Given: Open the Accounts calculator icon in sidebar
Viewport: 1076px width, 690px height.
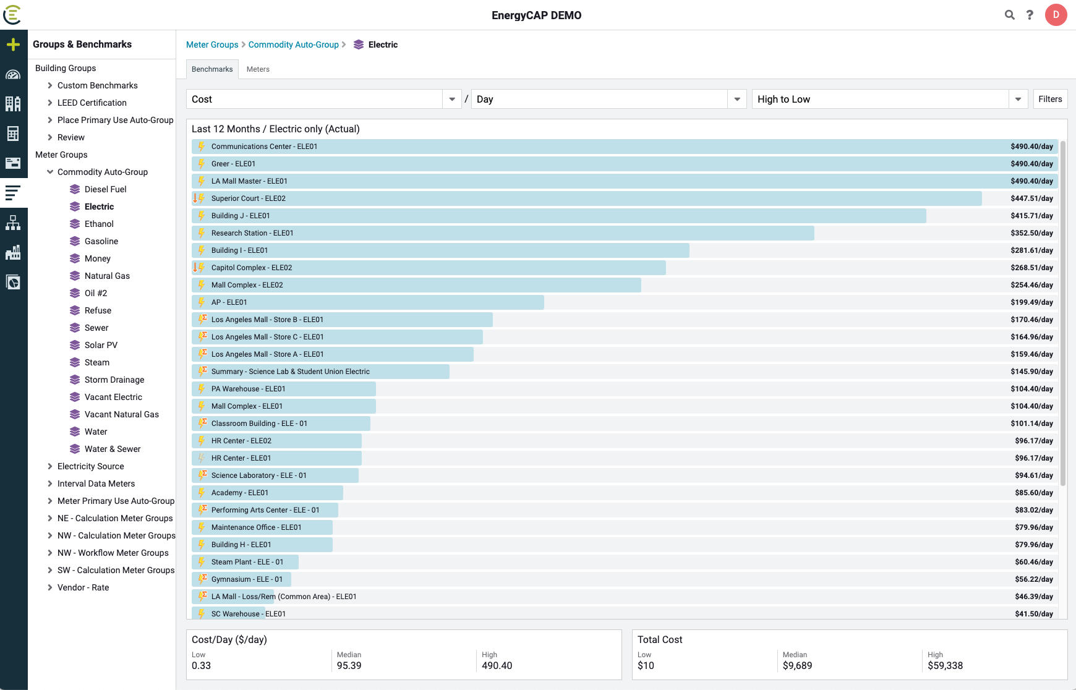Looking at the screenshot, I should 14,134.
